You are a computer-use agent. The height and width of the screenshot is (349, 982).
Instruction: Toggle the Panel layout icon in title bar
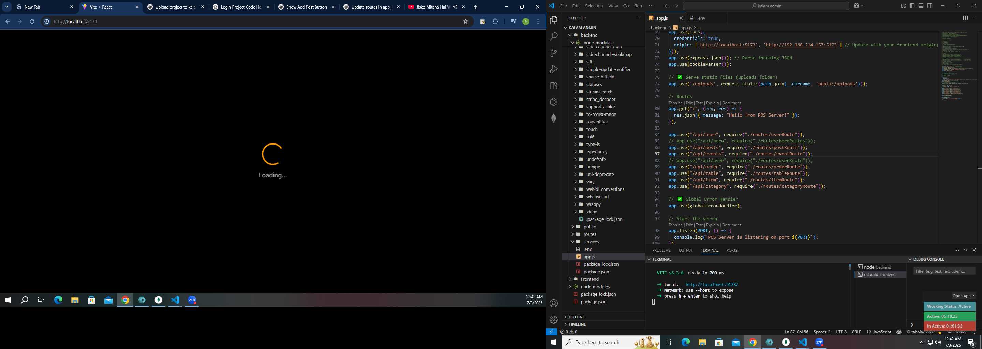(921, 6)
